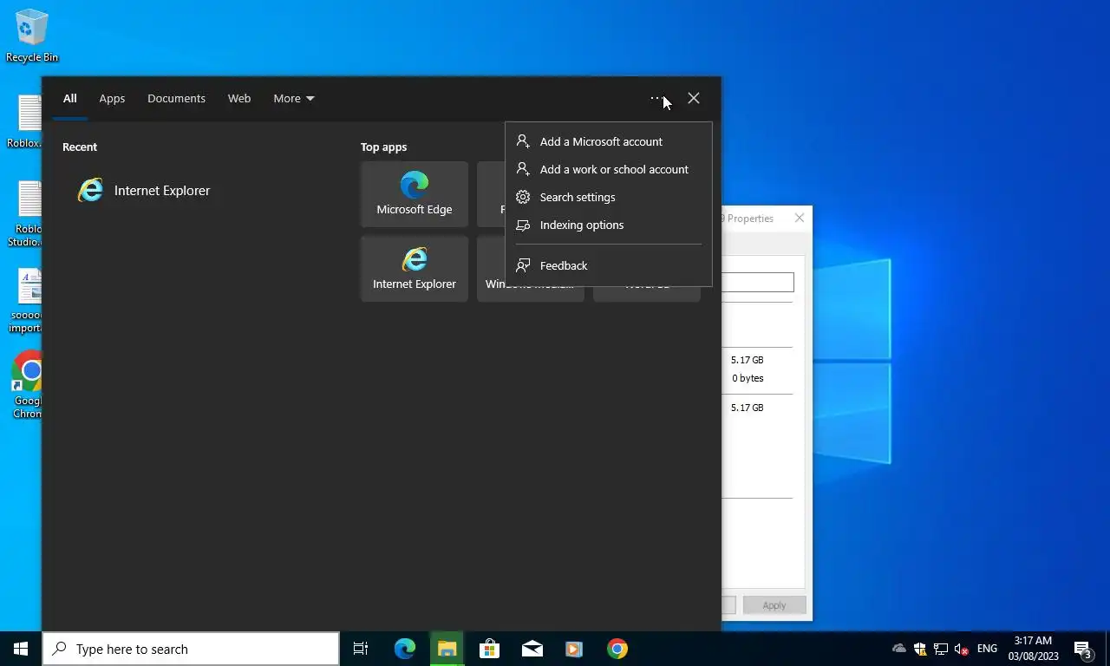Click the three-dots options icon in search panel
The height and width of the screenshot is (666, 1110).
[656, 98]
